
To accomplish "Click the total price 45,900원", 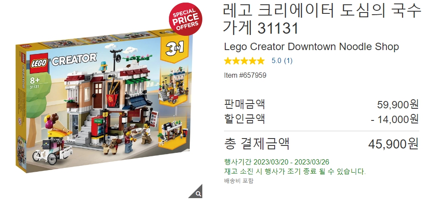I will click(393, 144).
